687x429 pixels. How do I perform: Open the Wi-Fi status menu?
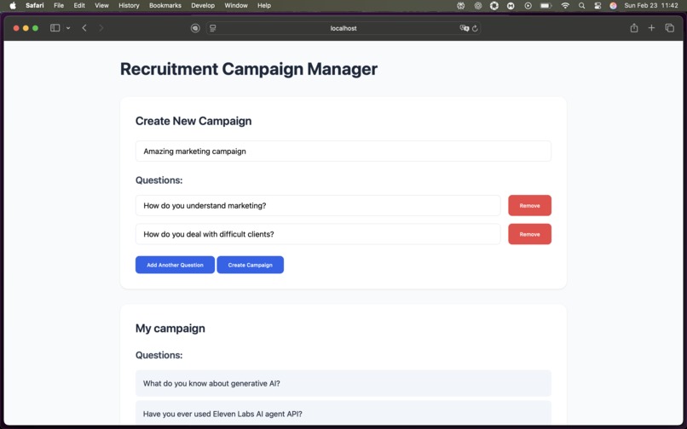point(565,6)
